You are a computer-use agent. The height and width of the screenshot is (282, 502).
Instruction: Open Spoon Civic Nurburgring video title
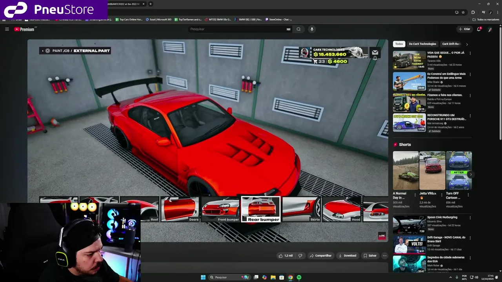[442, 217]
